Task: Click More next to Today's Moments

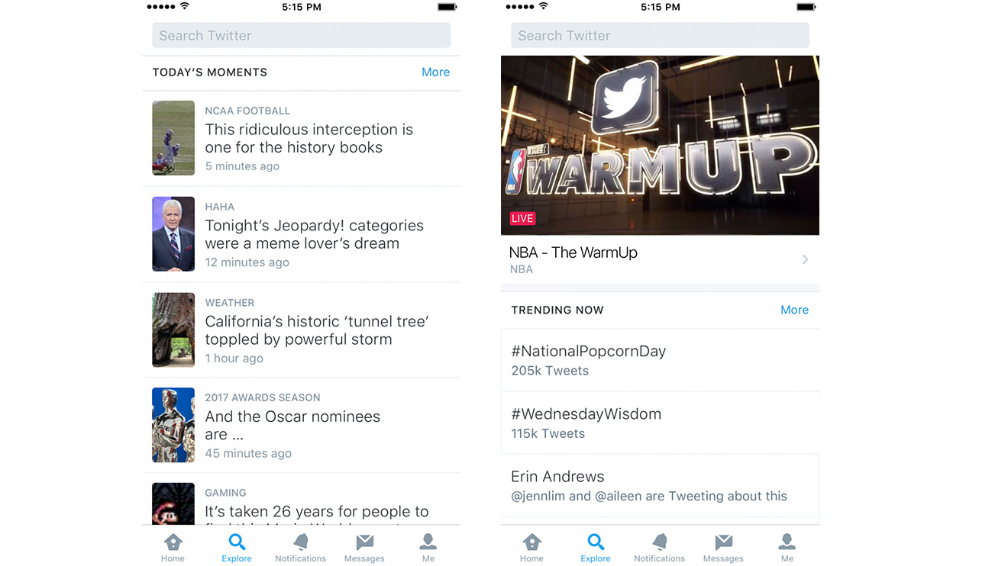Action: coord(435,72)
